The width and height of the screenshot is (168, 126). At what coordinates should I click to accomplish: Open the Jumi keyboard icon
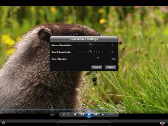[x=162, y=123]
